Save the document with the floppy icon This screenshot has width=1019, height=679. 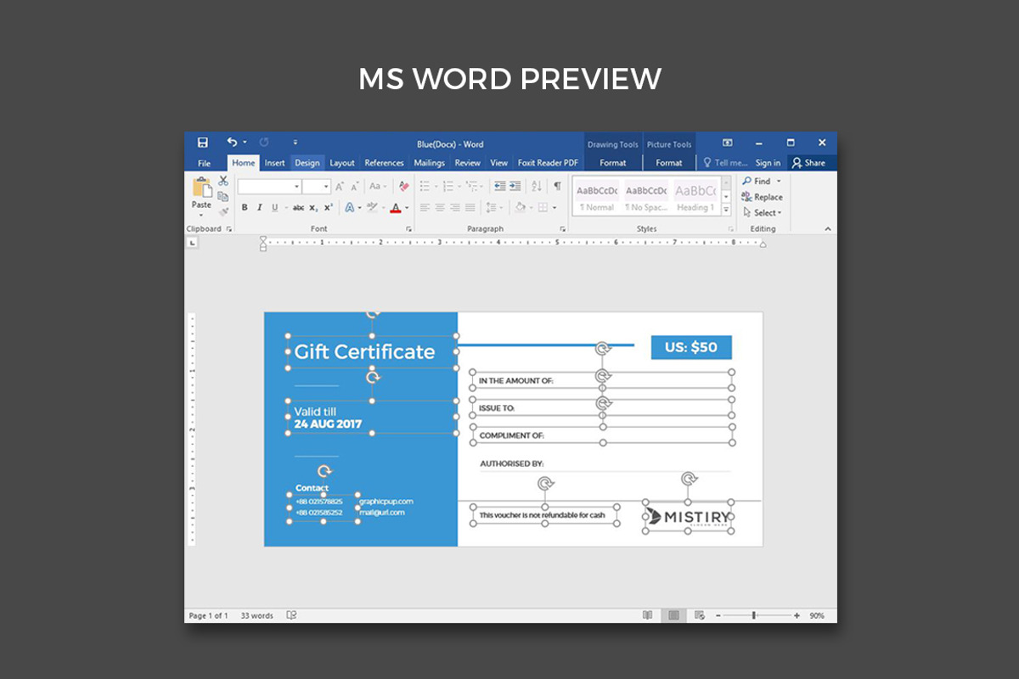203,143
